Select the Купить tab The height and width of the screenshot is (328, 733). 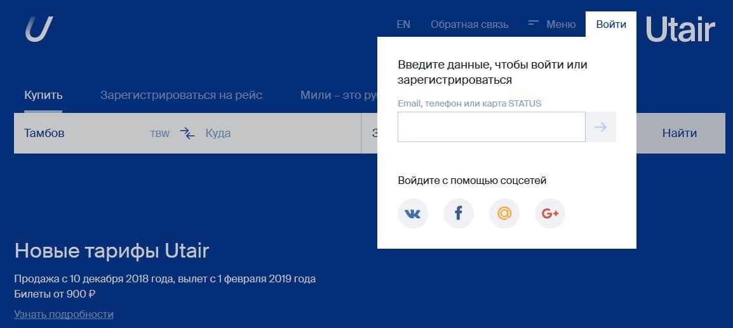click(43, 95)
